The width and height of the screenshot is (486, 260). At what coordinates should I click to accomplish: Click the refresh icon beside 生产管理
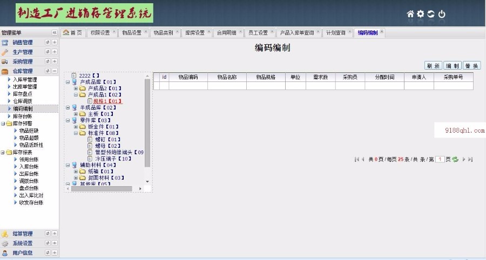(48, 52)
